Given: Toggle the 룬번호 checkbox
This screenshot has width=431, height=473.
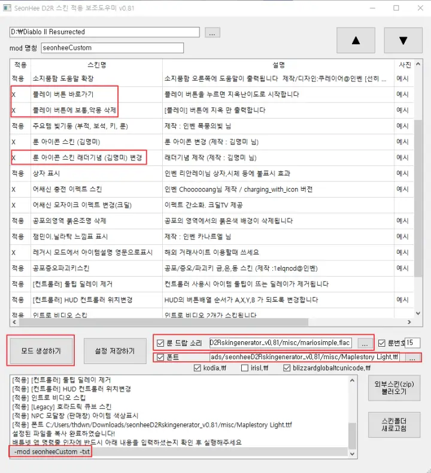Looking at the screenshot, I should 381,343.
